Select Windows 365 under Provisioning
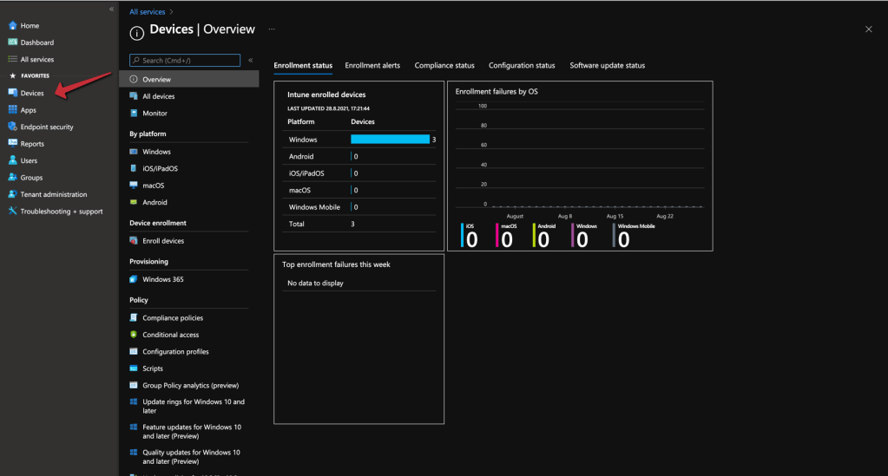The width and height of the screenshot is (888, 476). click(162, 279)
